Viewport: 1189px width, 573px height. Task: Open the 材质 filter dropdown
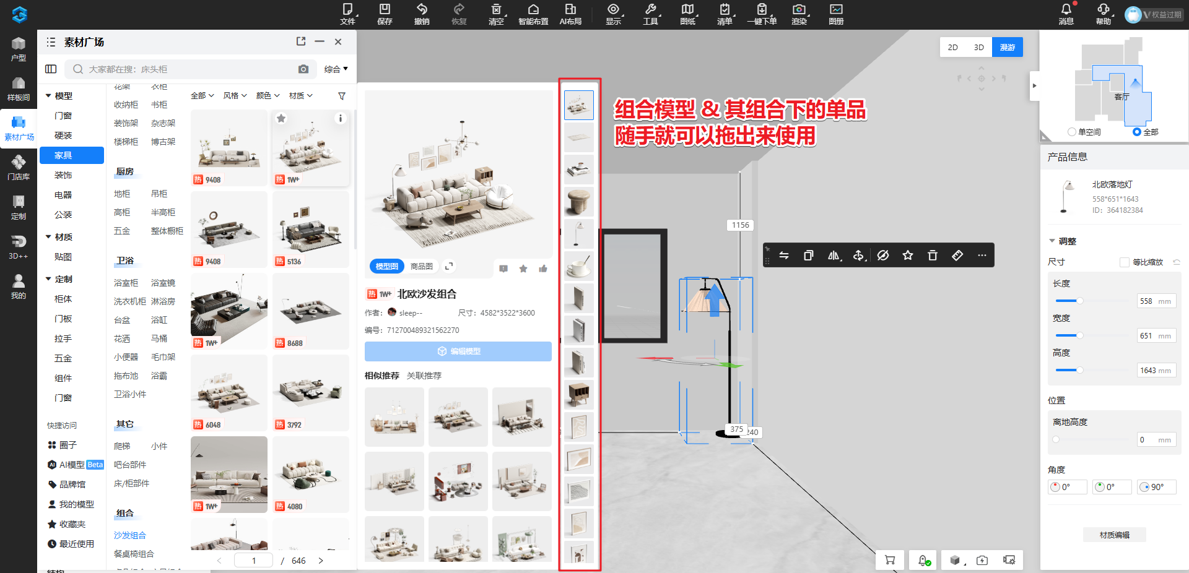301,96
